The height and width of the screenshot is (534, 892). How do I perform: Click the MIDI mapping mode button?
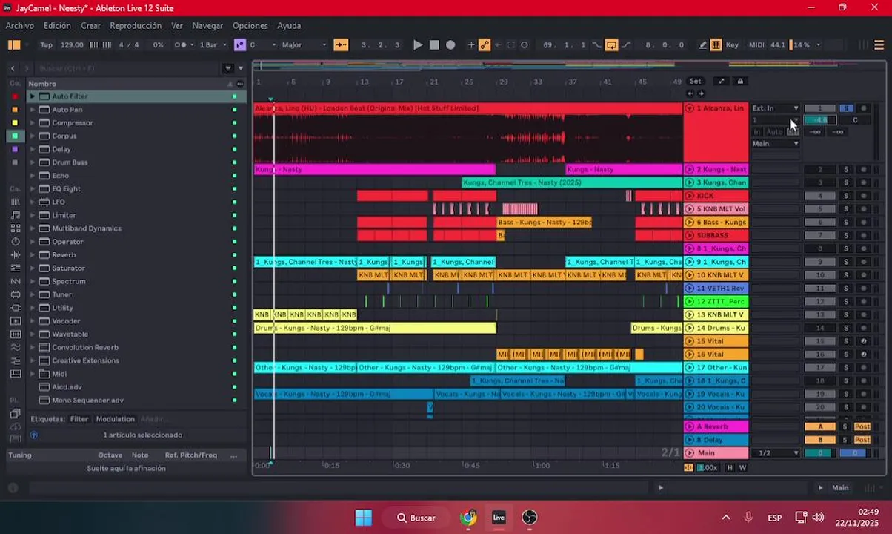(x=756, y=45)
